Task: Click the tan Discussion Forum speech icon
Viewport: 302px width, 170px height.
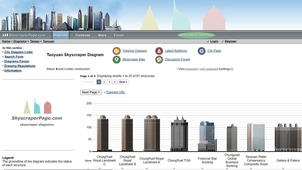Action: [x=159, y=60]
